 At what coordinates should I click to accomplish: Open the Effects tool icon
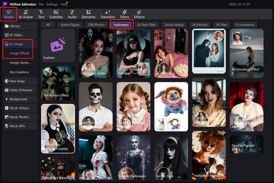pos(139,14)
